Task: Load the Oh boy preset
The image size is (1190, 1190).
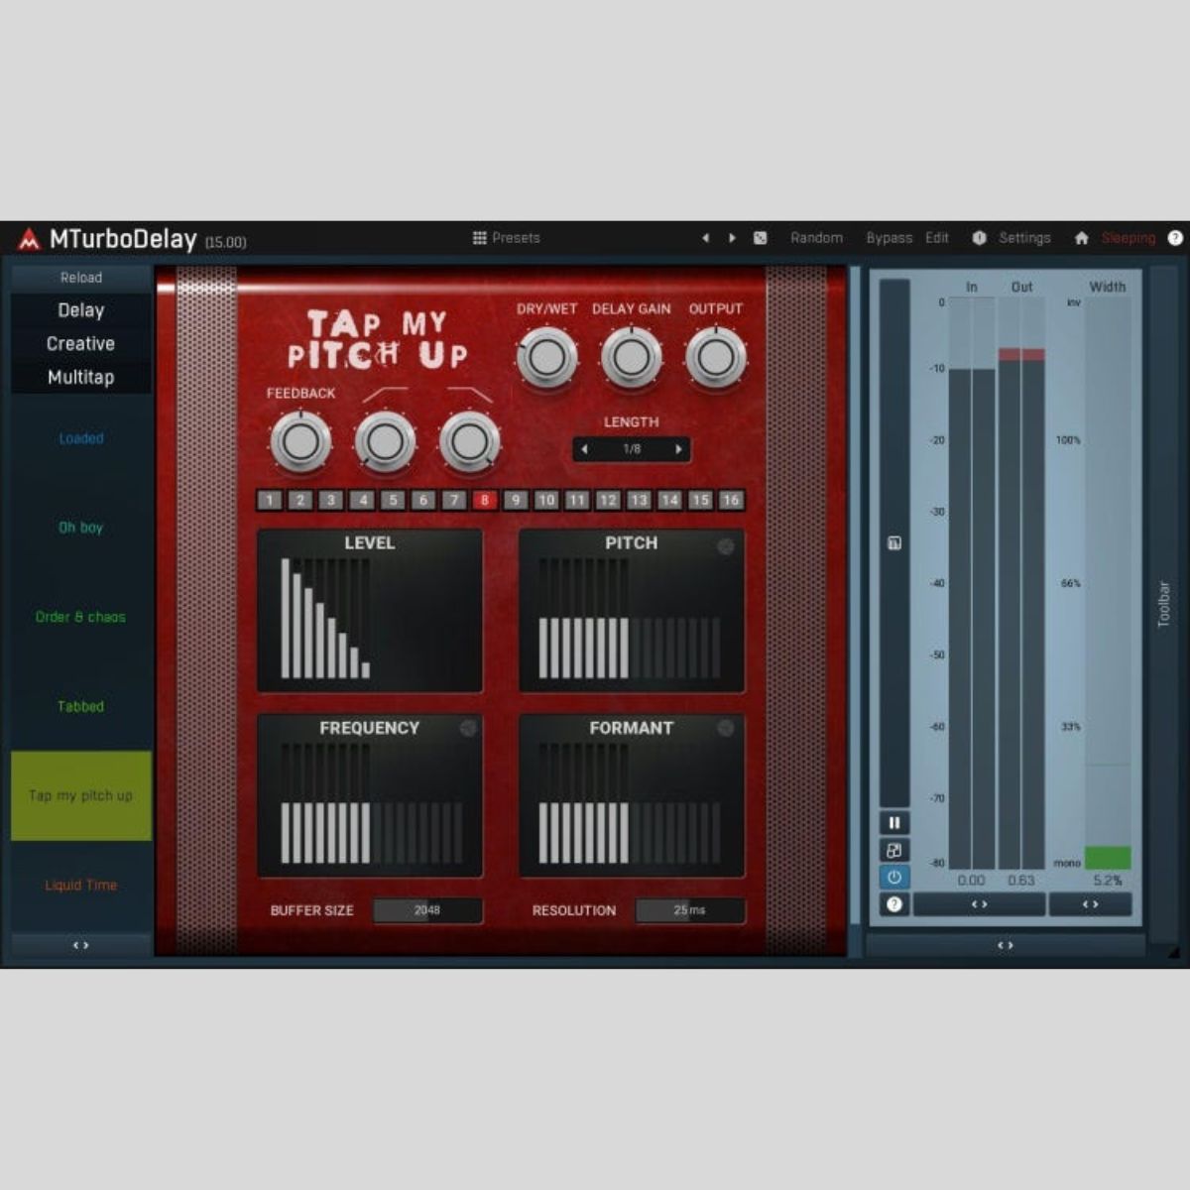Action: [x=81, y=528]
